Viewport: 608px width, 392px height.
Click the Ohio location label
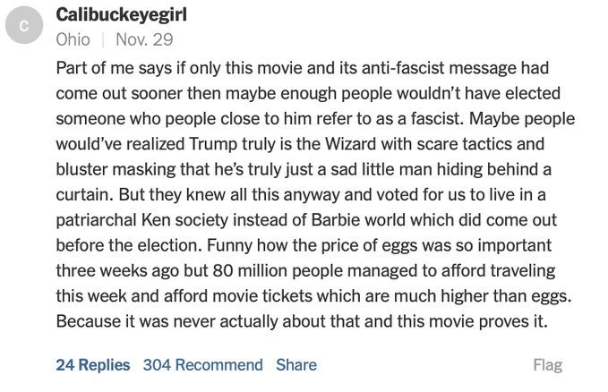pos(73,40)
